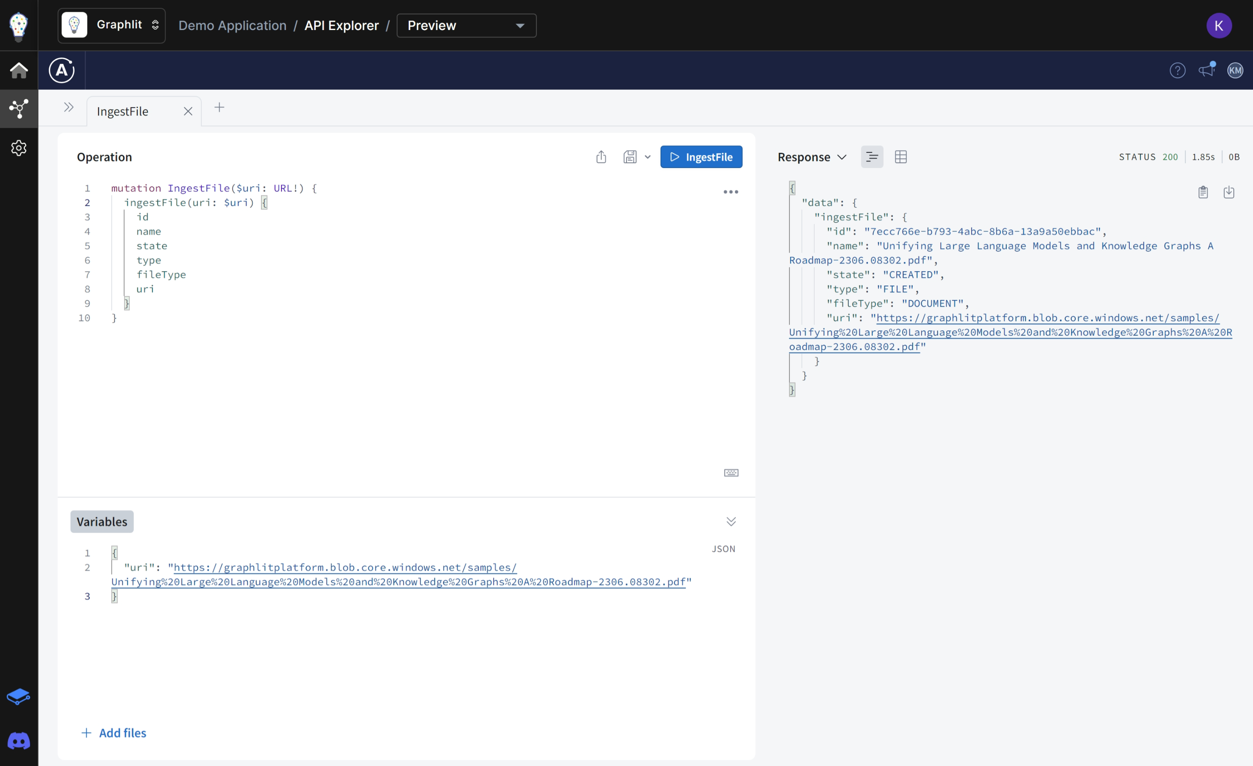The image size is (1253, 766).
Task: Collapse the Variables panel
Action: 731,522
